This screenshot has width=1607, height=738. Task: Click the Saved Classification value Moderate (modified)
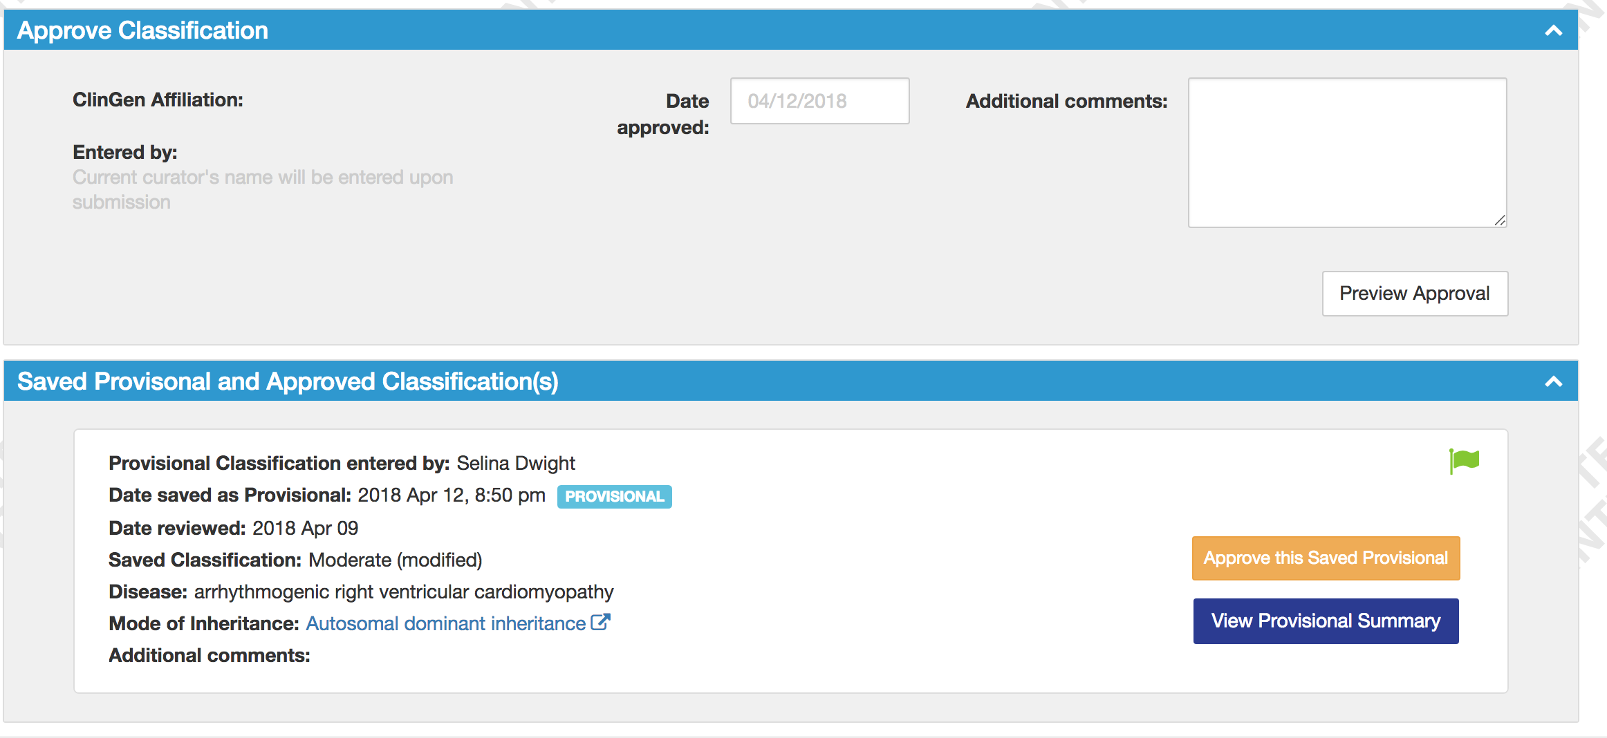pyautogui.click(x=395, y=560)
